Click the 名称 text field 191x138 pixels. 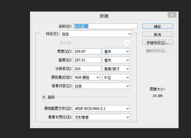(x=105, y=26)
